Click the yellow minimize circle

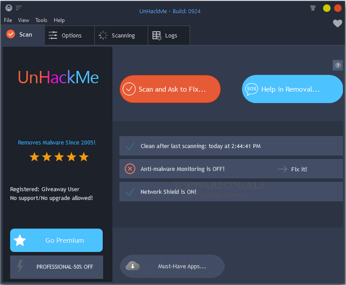point(327,8)
